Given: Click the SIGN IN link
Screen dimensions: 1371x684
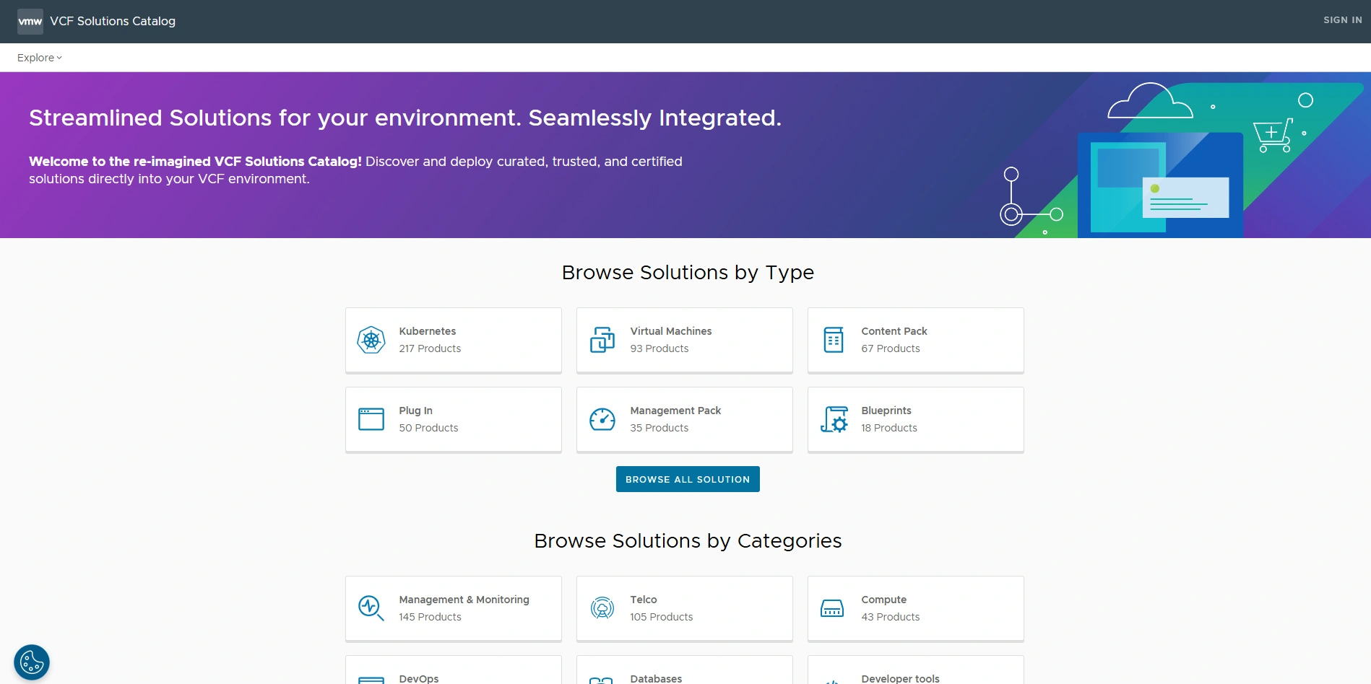Looking at the screenshot, I should click(x=1342, y=19).
